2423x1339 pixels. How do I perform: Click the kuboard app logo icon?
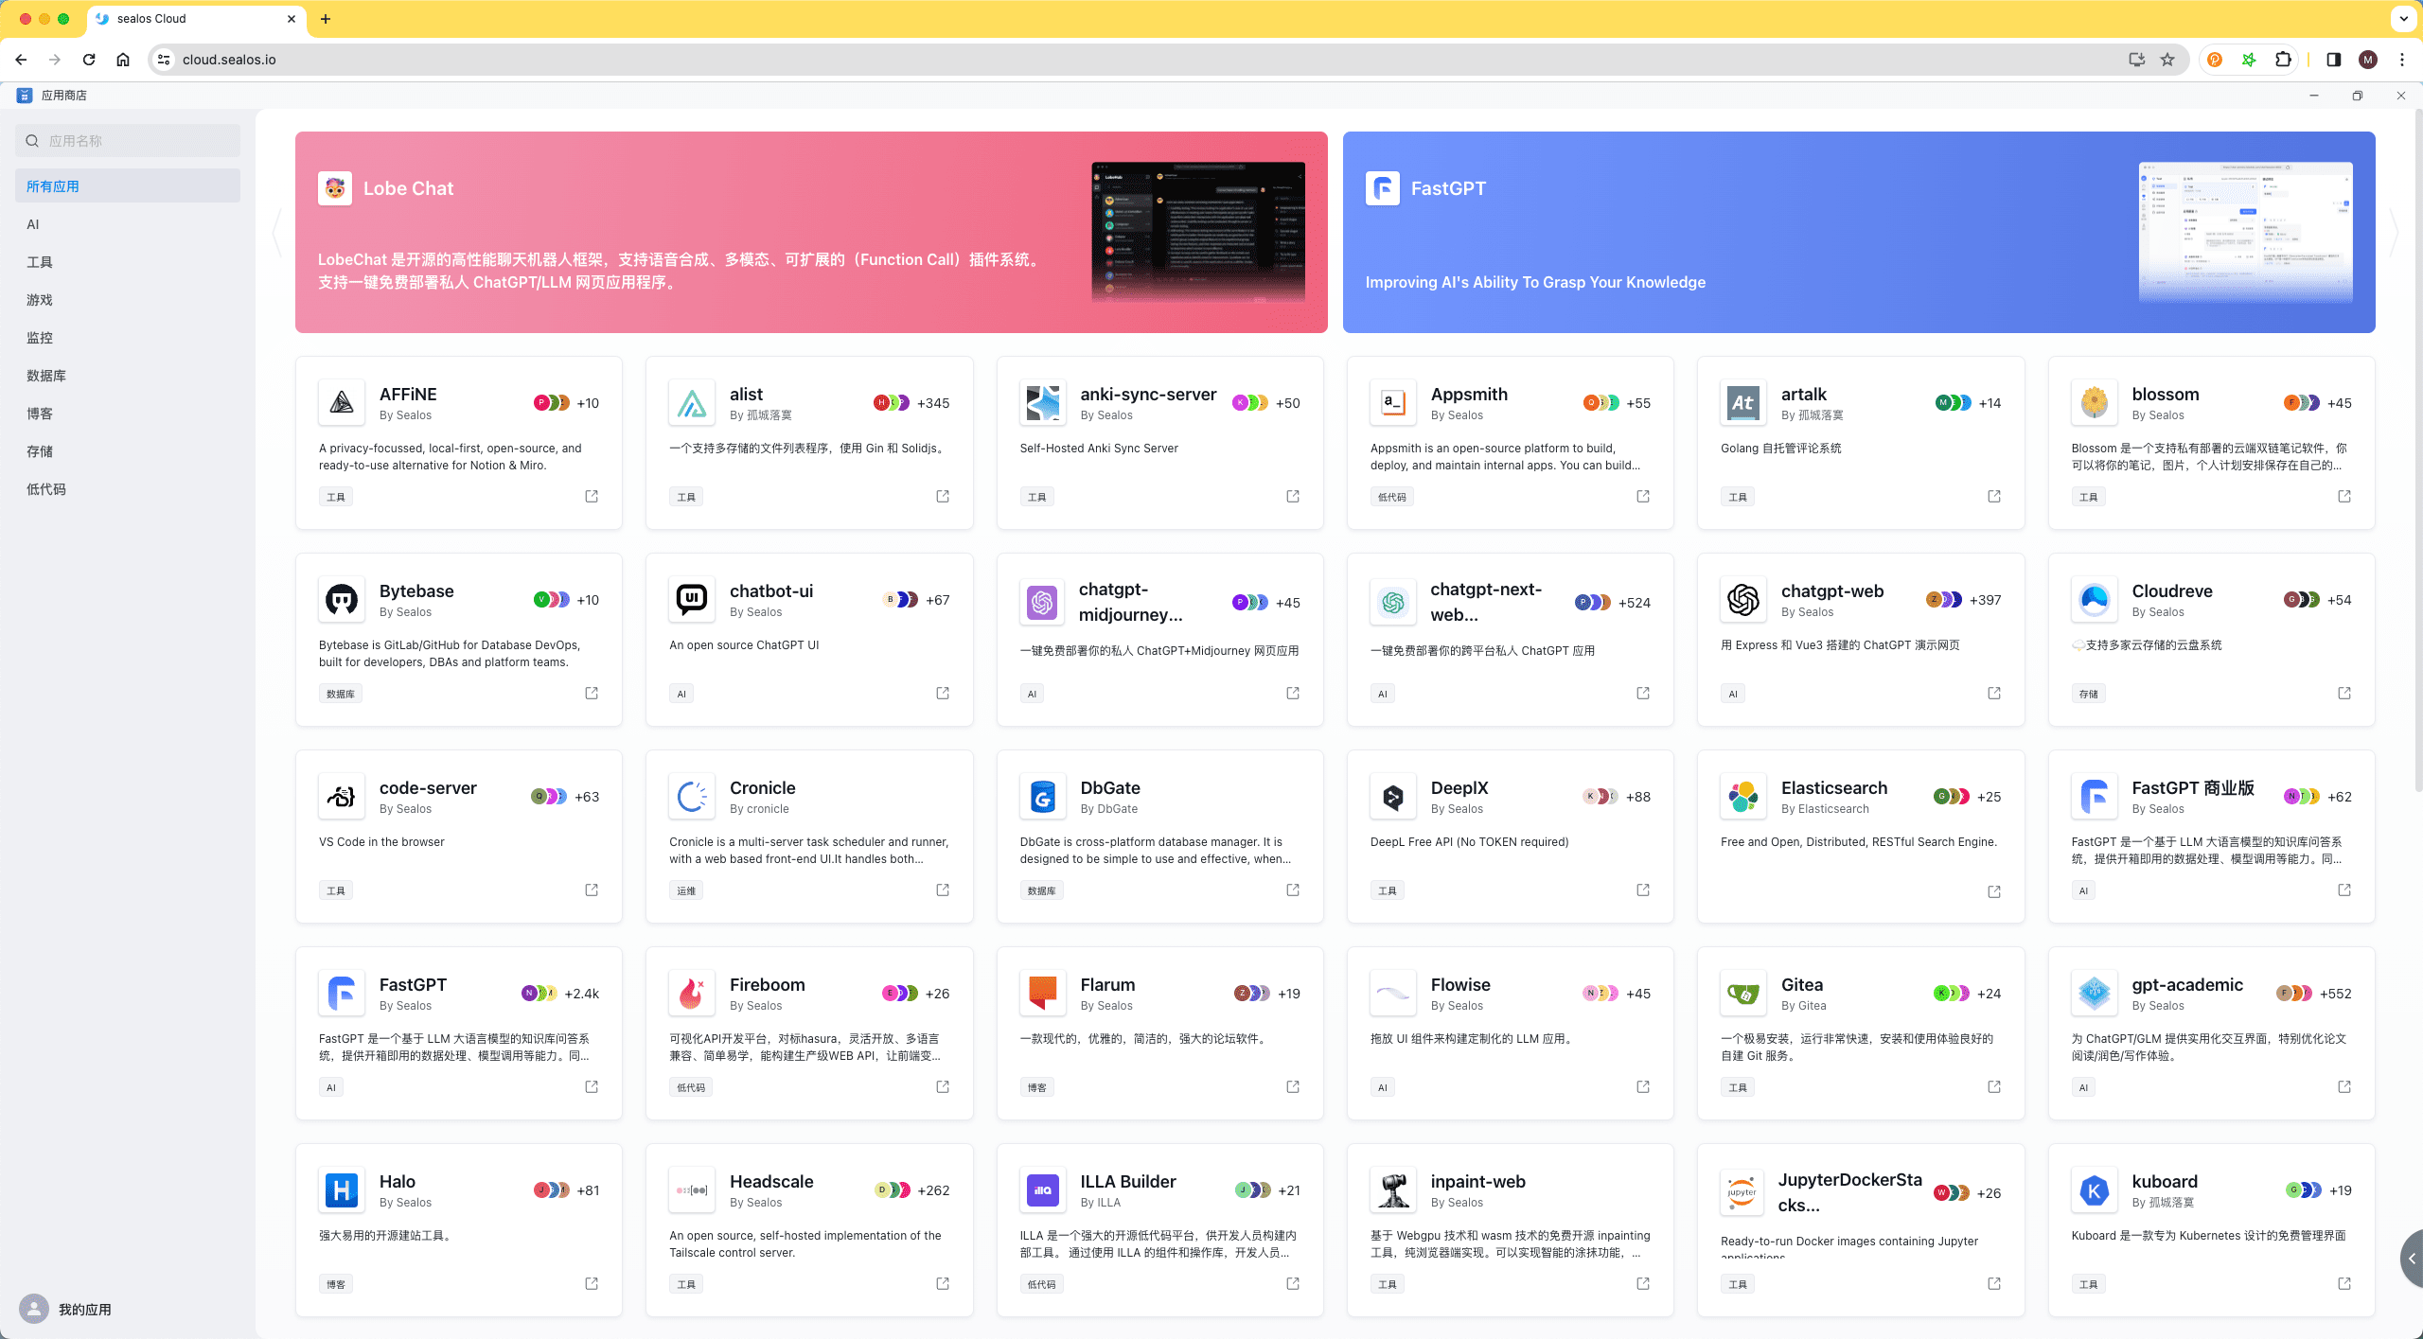[x=2093, y=1190]
